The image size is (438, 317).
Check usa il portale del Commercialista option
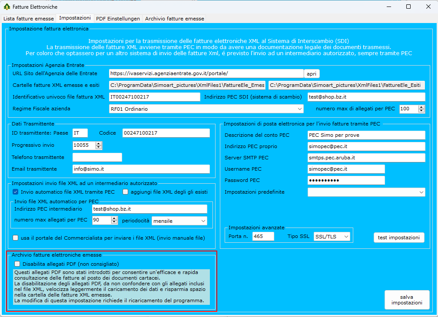(16, 238)
